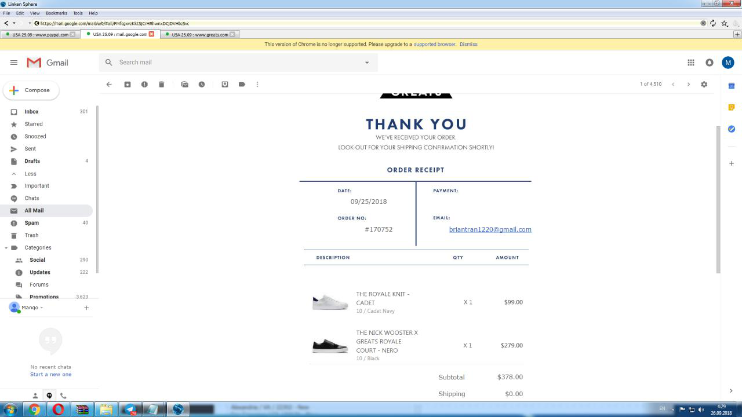Open the Tools menu
The width and height of the screenshot is (742, 417).
click(x=78, y=13)
